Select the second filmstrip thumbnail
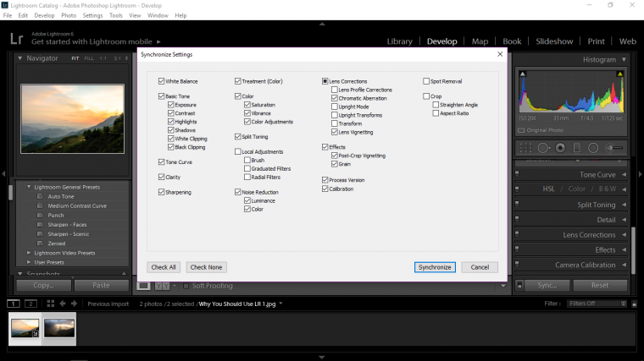644x361 pixels. [59, 329]
